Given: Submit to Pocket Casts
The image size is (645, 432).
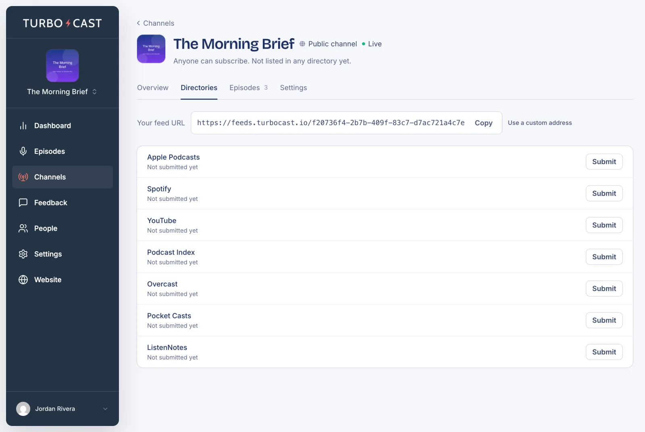Looking at the screenshot, I should 604,320.
